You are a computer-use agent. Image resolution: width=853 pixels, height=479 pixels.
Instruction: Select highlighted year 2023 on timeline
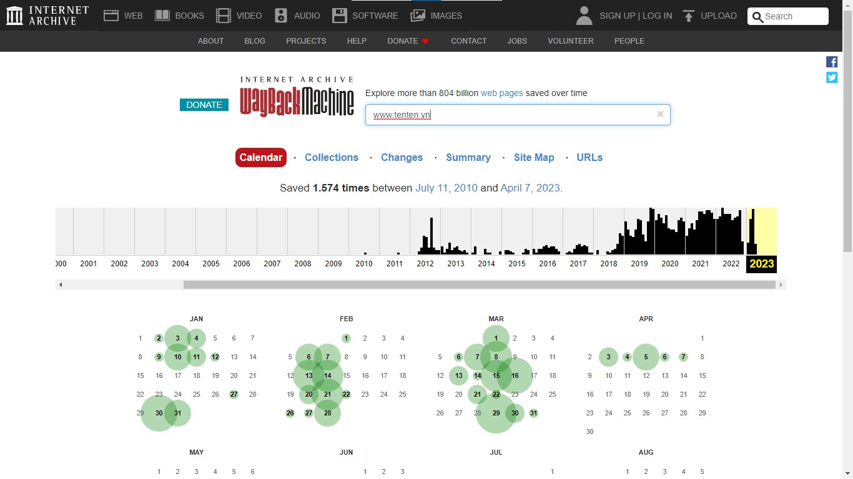tap(762, 264)
